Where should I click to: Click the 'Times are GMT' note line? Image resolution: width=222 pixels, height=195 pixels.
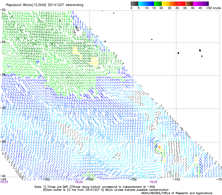[x=95, y=187]
